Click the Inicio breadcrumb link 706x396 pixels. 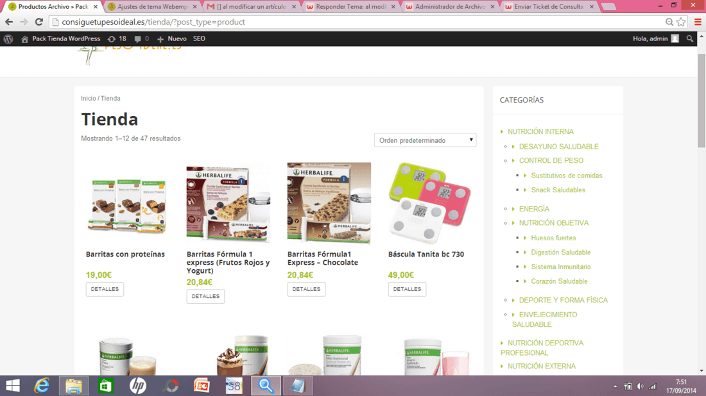click(89, 99)
